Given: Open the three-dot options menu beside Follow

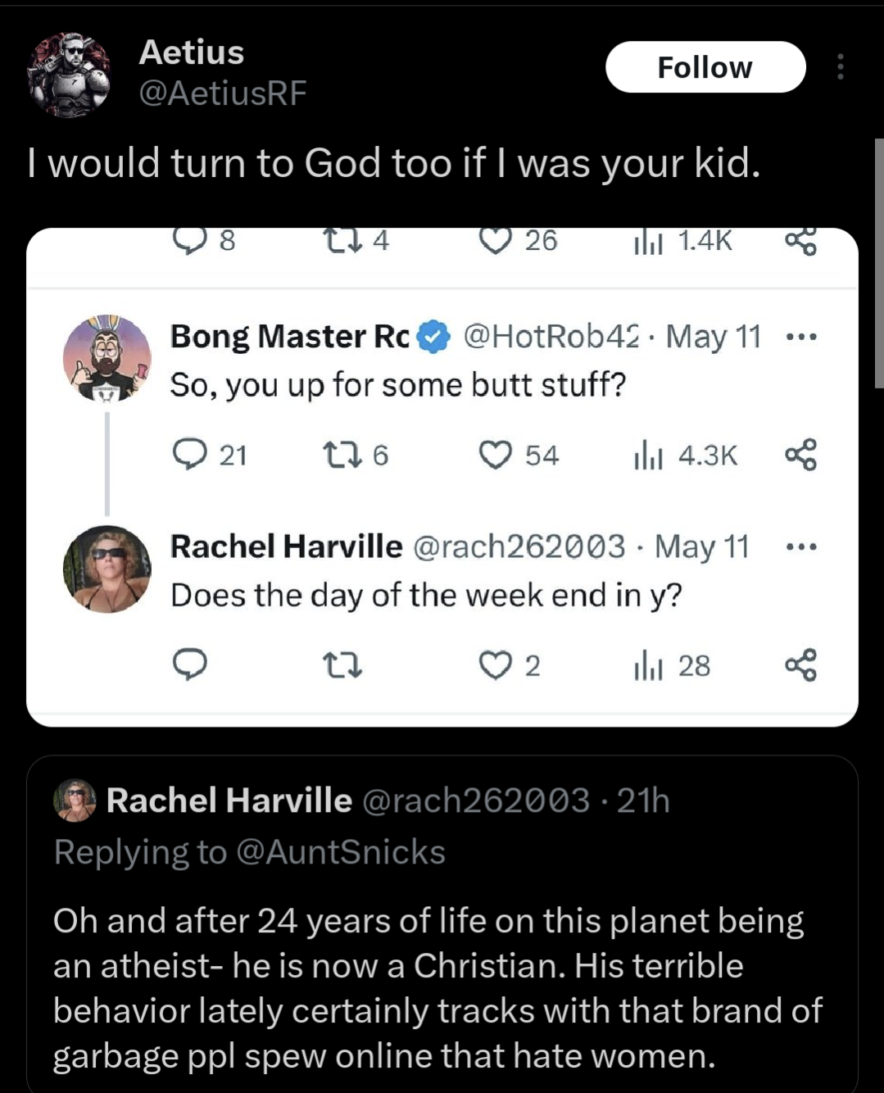Looking at the screenshot, I should click(x=840, y=67).
